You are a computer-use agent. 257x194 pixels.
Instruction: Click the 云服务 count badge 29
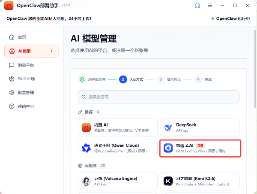103,166
